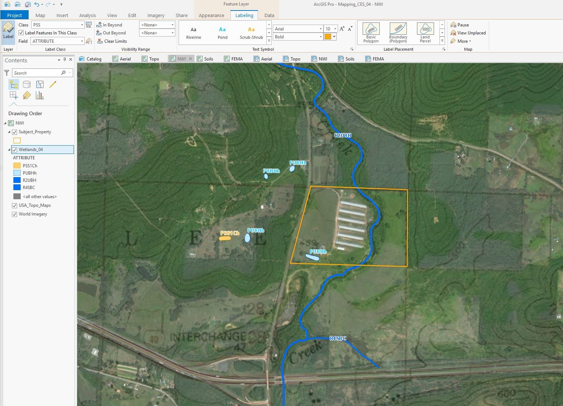Click the Open Project folder icon
Viewport: 563px width, 406px height.
17,4
